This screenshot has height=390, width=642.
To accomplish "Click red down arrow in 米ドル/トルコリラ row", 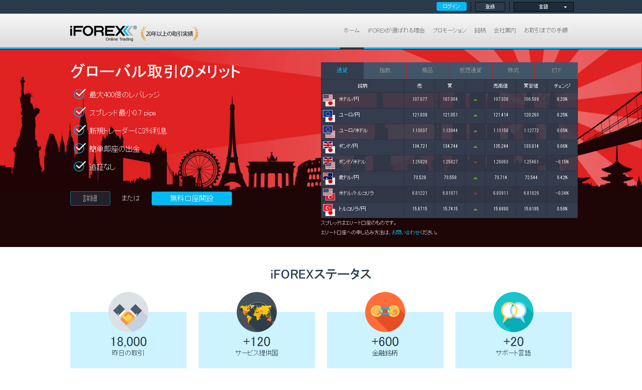I will 475,194.
